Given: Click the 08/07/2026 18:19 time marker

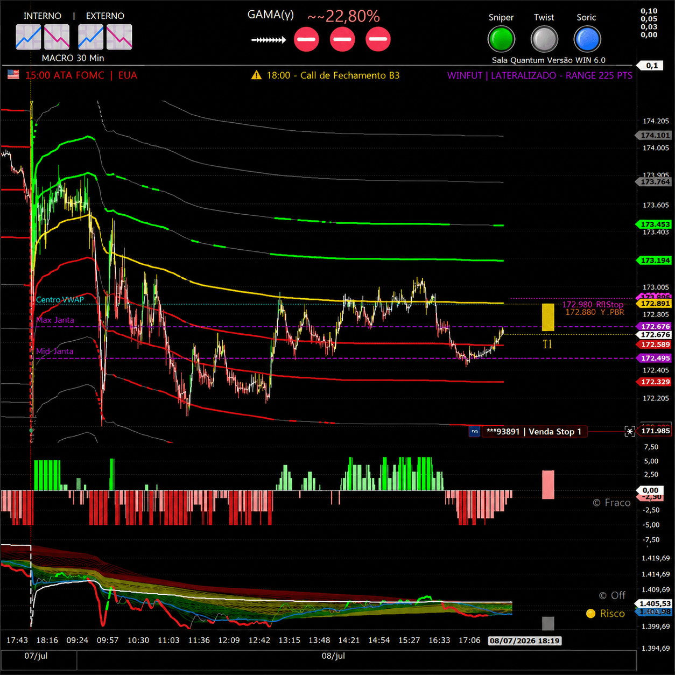Looking at the screenshot, I should [x=525, y=641].
